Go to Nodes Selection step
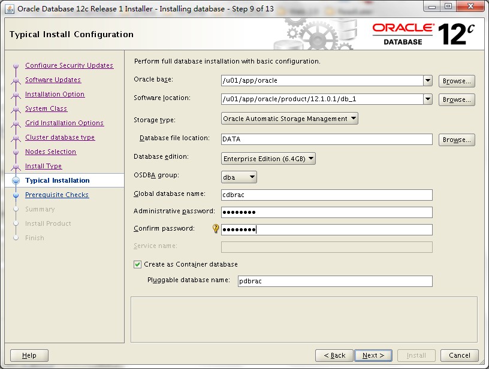489x369 pixels. point(50,152)
